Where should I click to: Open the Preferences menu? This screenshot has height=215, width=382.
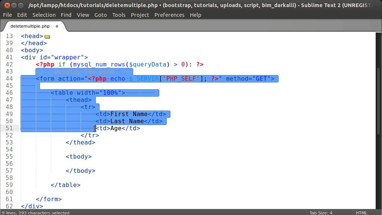[169, 15]
